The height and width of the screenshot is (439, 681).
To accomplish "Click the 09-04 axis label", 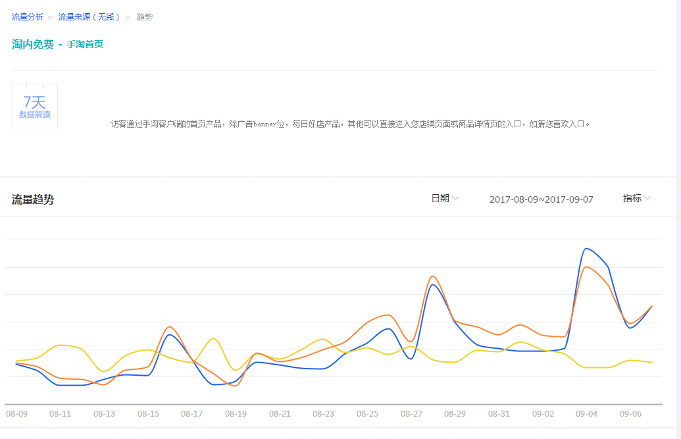I will click(587, 414).
